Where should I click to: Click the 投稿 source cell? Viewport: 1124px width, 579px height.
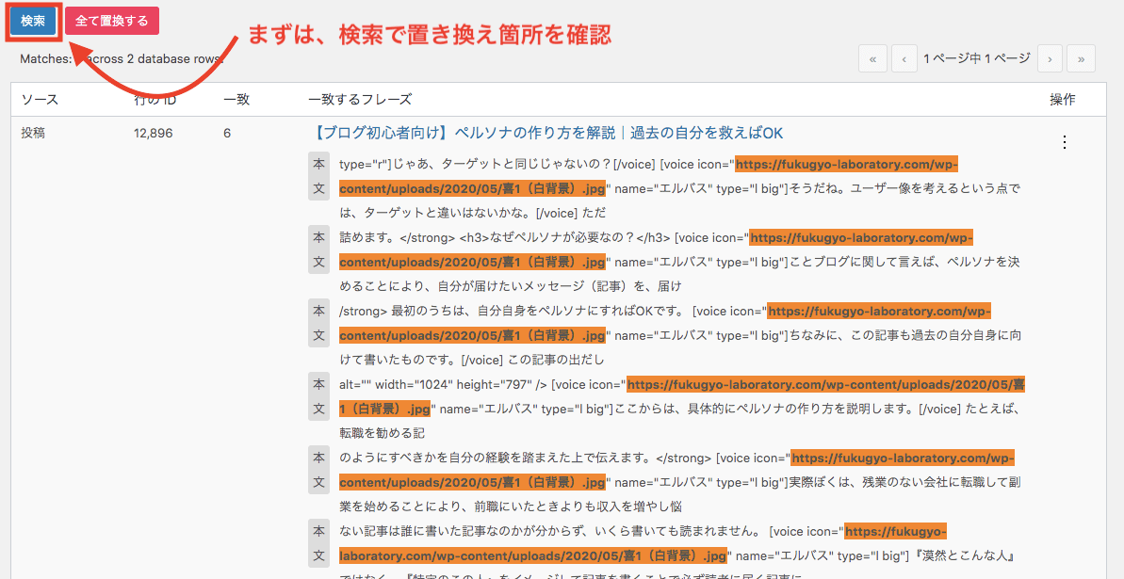[x=33, y=133]
